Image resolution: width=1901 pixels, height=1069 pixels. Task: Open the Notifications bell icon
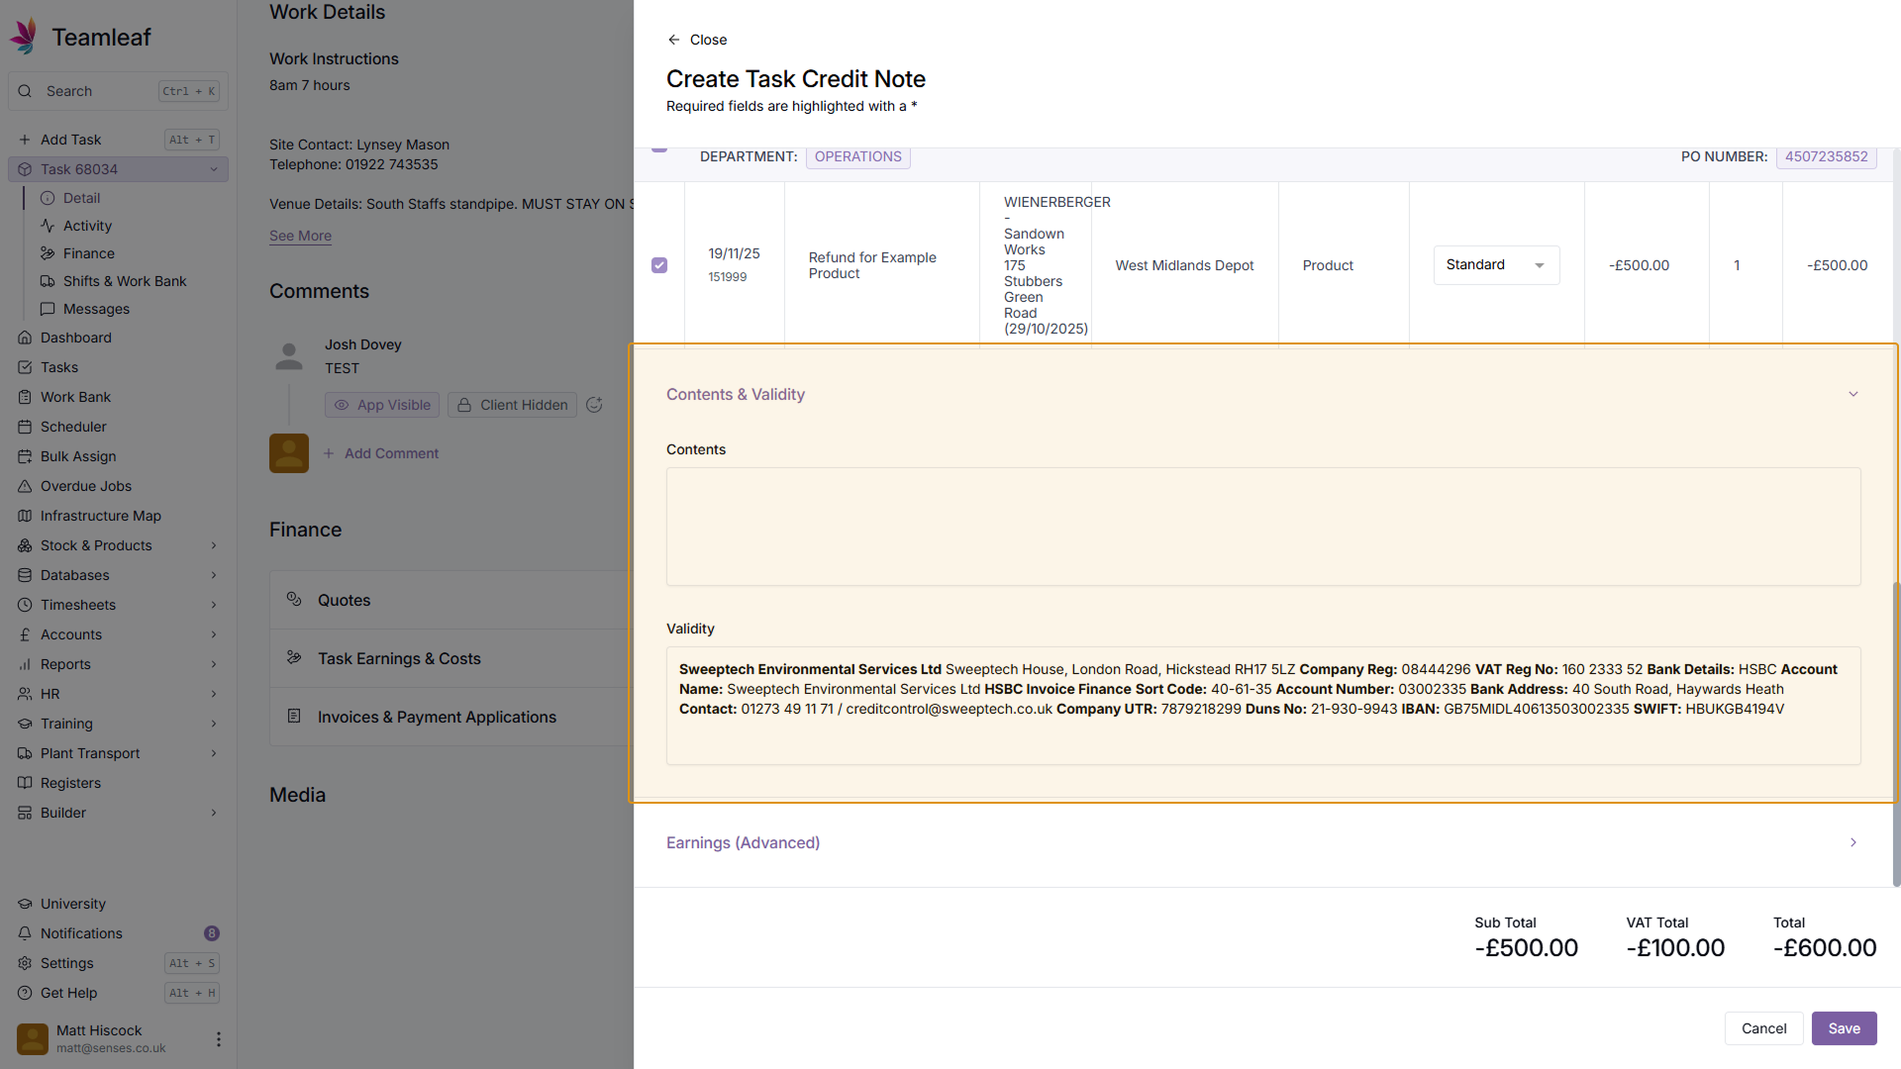25,933
